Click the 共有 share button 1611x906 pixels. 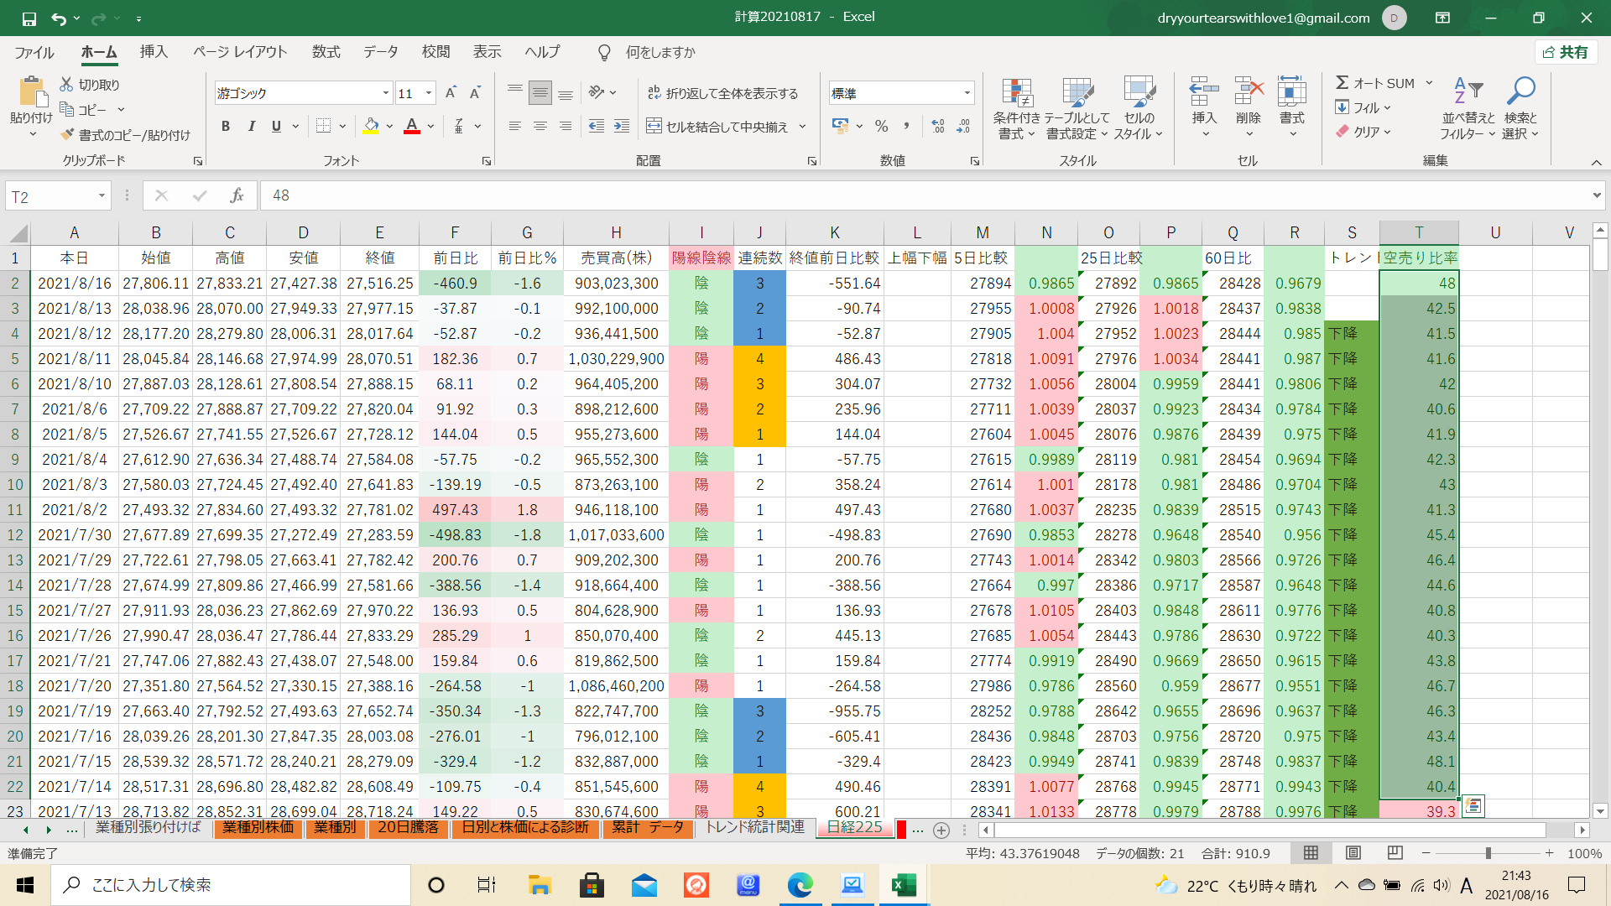(x=1566, y=52)
